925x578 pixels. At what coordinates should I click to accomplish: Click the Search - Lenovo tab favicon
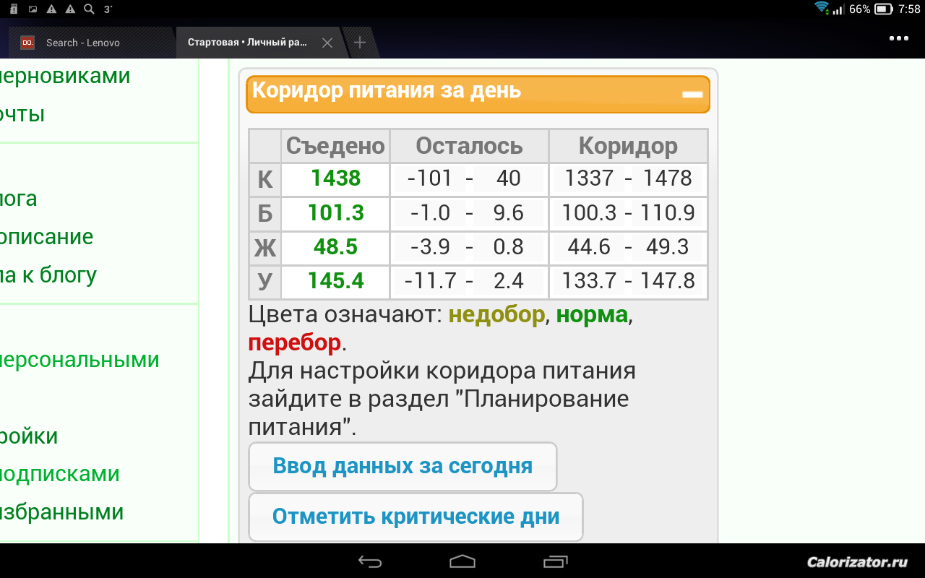click(x=27, y=43)
